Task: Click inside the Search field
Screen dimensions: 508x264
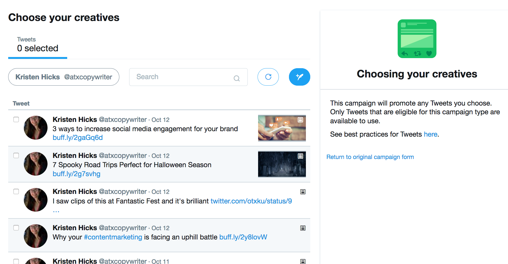Action: click(178, 77)
